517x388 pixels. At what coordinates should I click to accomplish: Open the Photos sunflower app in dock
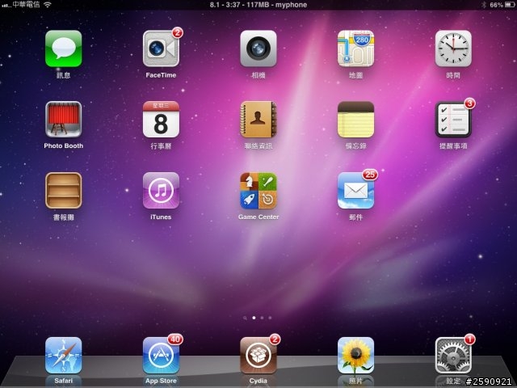click(355, 355)
